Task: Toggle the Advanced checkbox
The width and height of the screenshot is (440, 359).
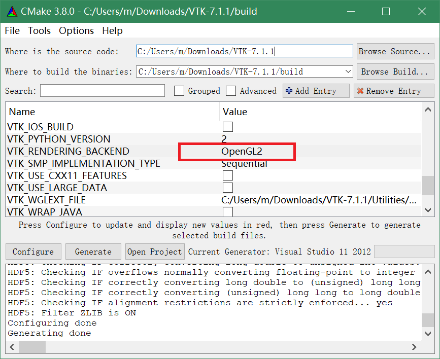Action: [231, 91]
